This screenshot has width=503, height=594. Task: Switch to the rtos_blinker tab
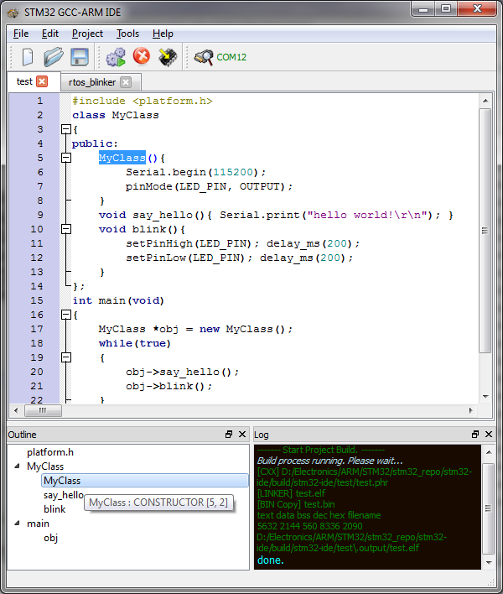click(x=92, y=82)
